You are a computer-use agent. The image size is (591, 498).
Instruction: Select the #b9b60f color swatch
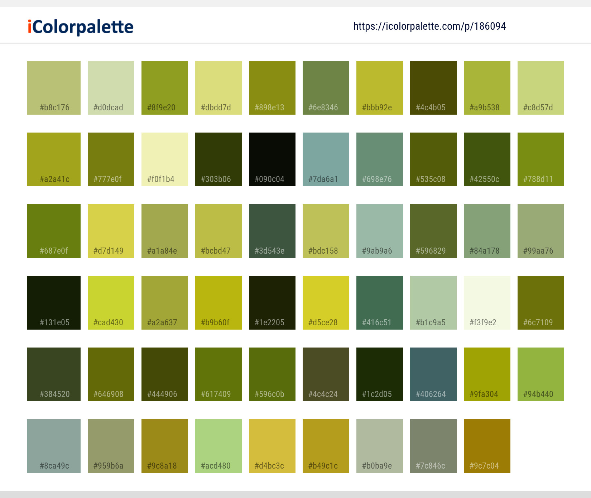coord(218,303)
